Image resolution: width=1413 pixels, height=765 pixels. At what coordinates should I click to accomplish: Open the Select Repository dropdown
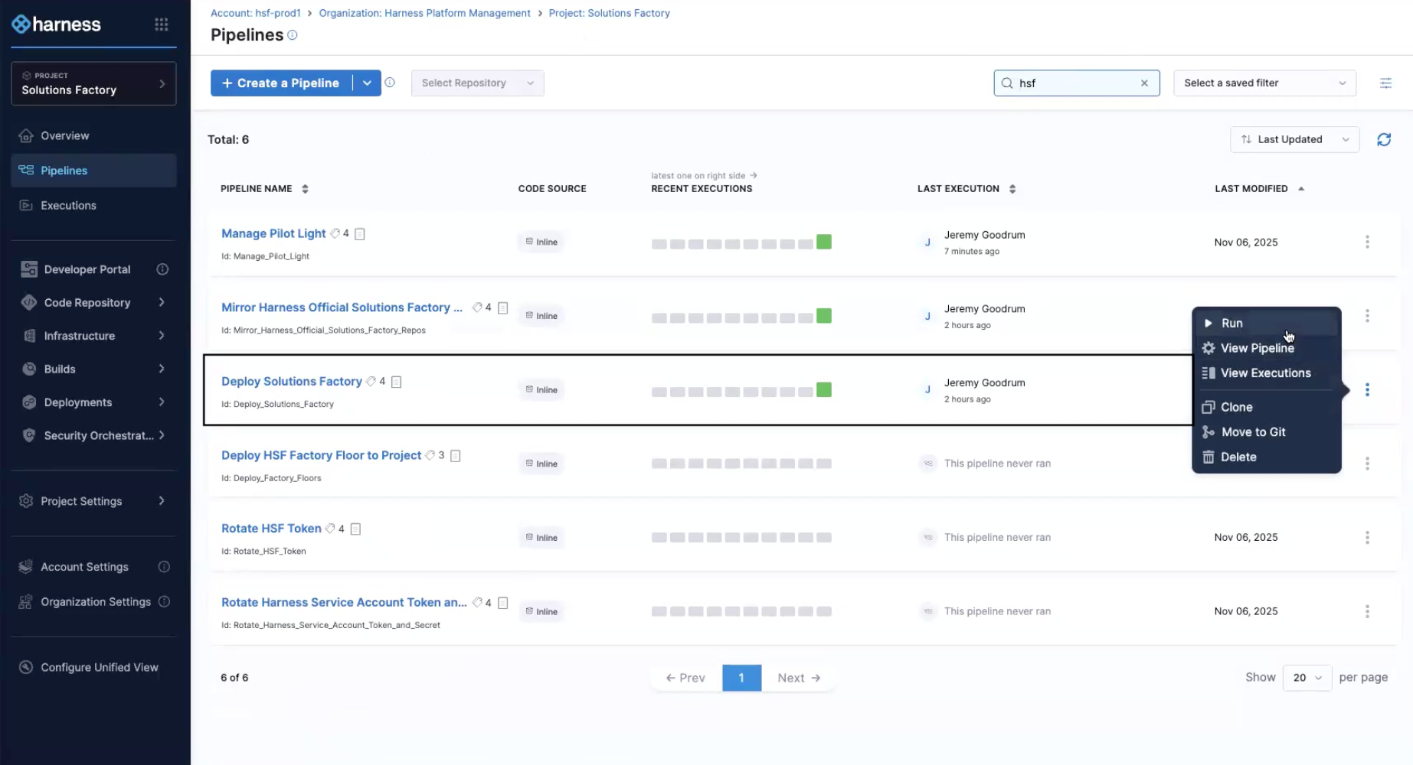pos(477,83)
